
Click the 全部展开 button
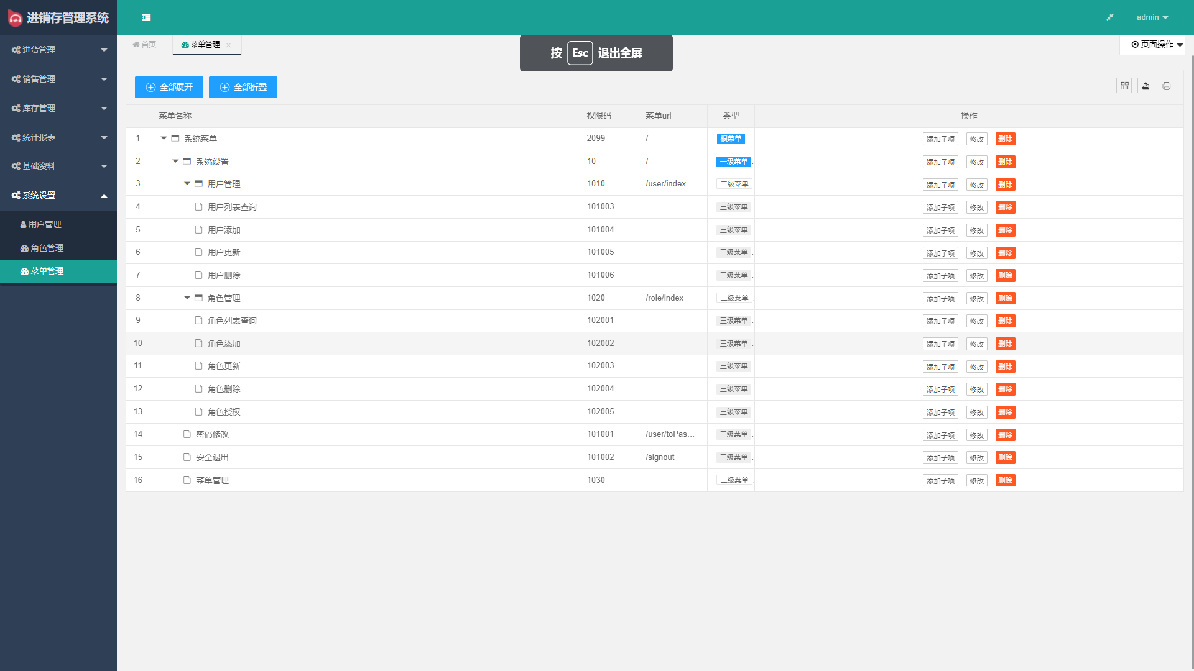tap(169, 88)
